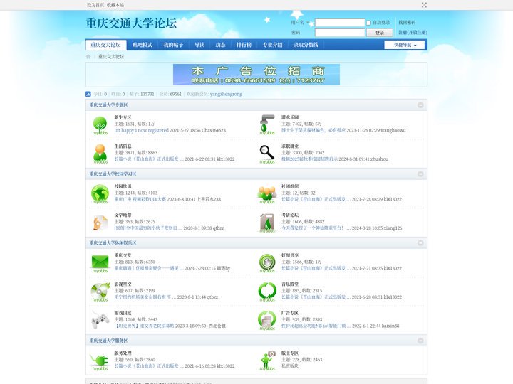Open the 我的帖子 nav item
Viewport: 513px width, 384px height.
tap(173, 45)
